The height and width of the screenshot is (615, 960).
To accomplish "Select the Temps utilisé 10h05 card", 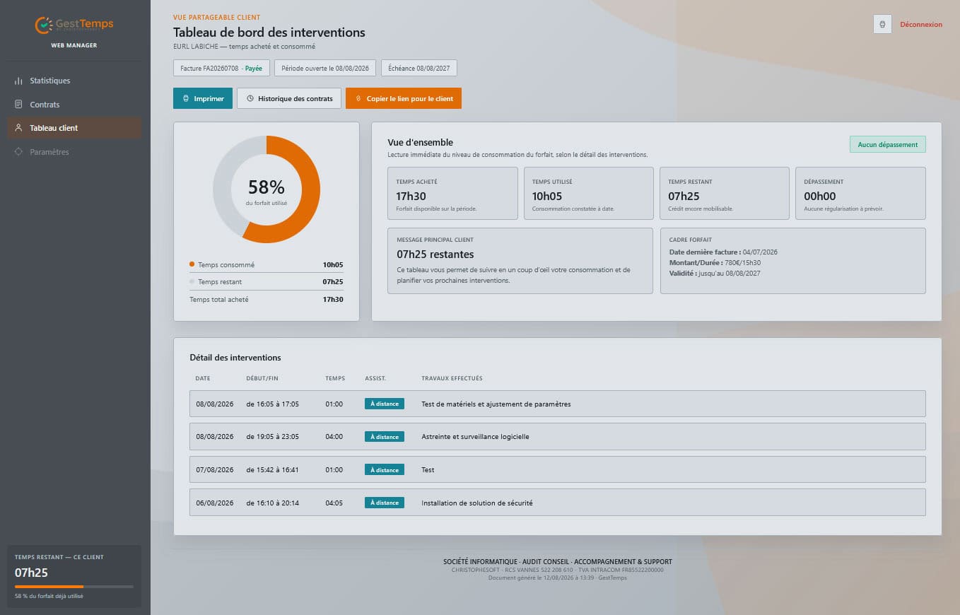I will tap(588, 193).
